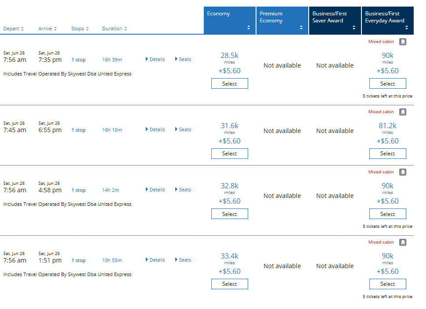Select the 81.2k miles Business/First Everyday fare
The height and width of the screenshot is (309, 426).
pos(388,154)
